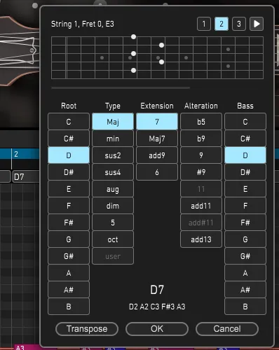279x350 pixels.
Task: Choose aug chord type
Action: click(113, 189)
